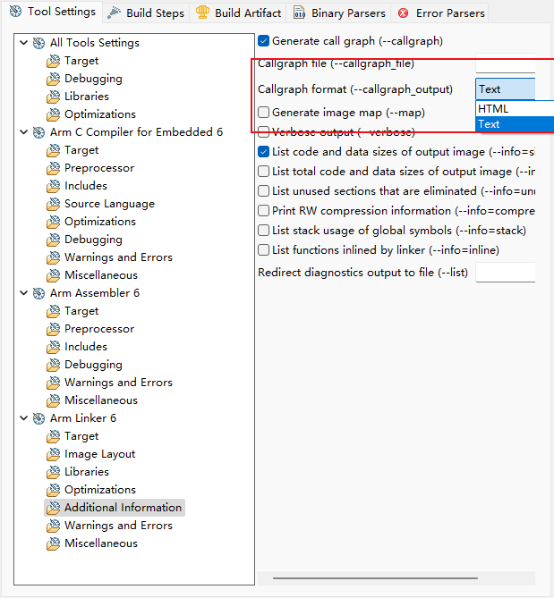Click the Redirect diagnostics output file field
This screenshot has height=598, width=554.
tap(505, 273)
